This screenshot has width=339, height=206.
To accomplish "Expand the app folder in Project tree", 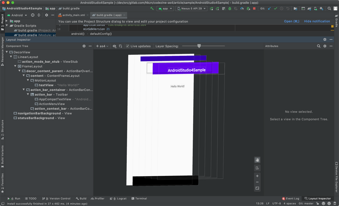I will pos(7,21).
